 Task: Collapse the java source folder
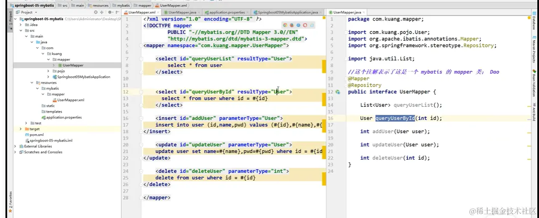tap(32, 42)
